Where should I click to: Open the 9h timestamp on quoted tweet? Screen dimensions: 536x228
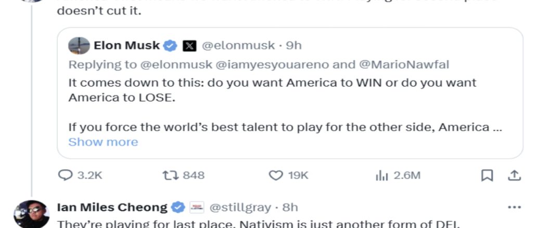point(293,46)
